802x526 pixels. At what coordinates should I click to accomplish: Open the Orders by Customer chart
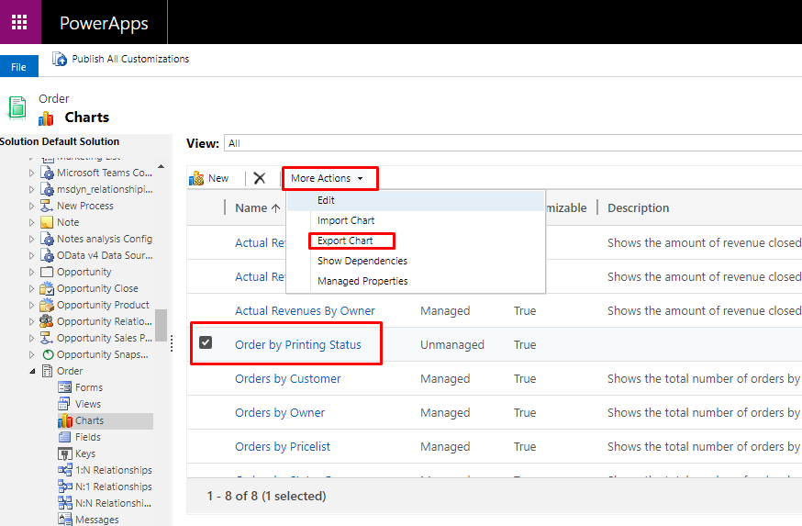click(287, 378)
